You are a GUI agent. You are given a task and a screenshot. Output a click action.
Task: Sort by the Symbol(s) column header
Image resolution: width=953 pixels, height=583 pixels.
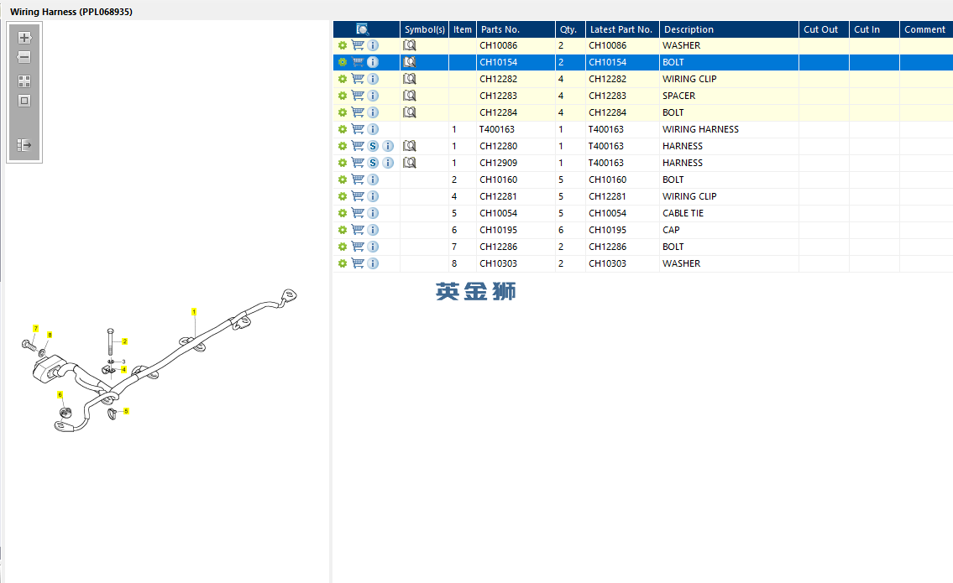pyautogui.click(x=424, y=29)
